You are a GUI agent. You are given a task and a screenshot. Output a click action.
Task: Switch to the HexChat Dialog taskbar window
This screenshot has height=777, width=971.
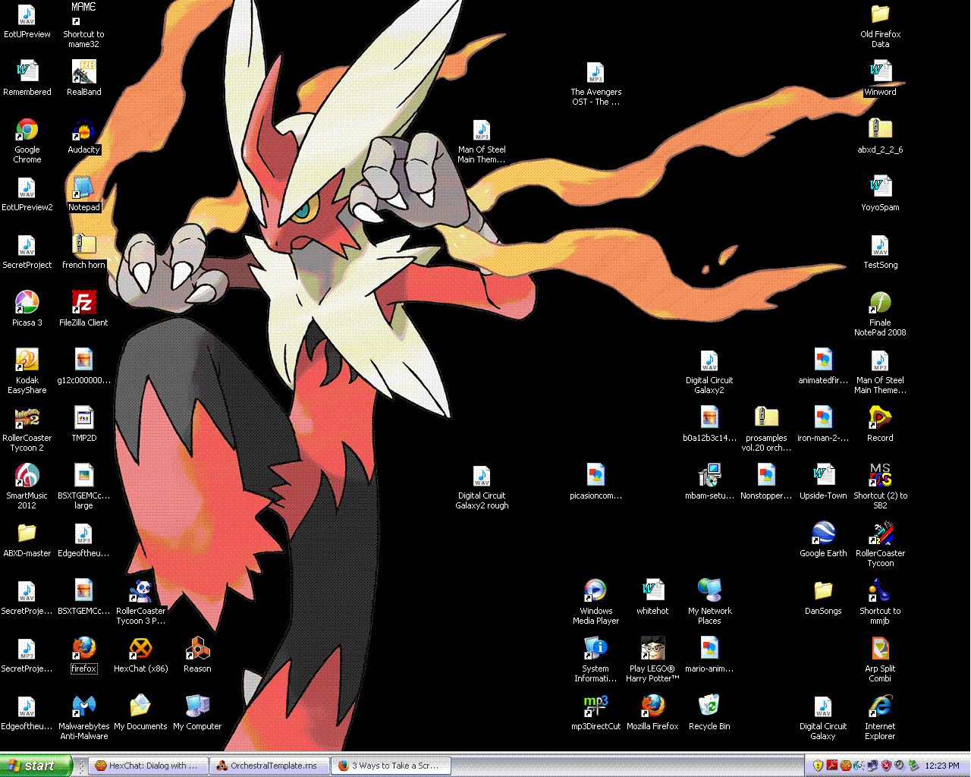coord(146,766)
